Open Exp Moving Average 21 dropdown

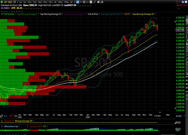[x=86, y=14]
